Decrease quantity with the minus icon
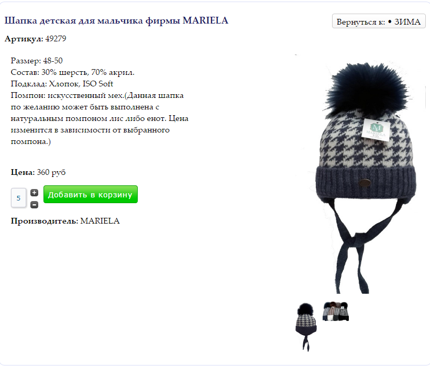This screenshot has height=366, width=430. point(34,205)
